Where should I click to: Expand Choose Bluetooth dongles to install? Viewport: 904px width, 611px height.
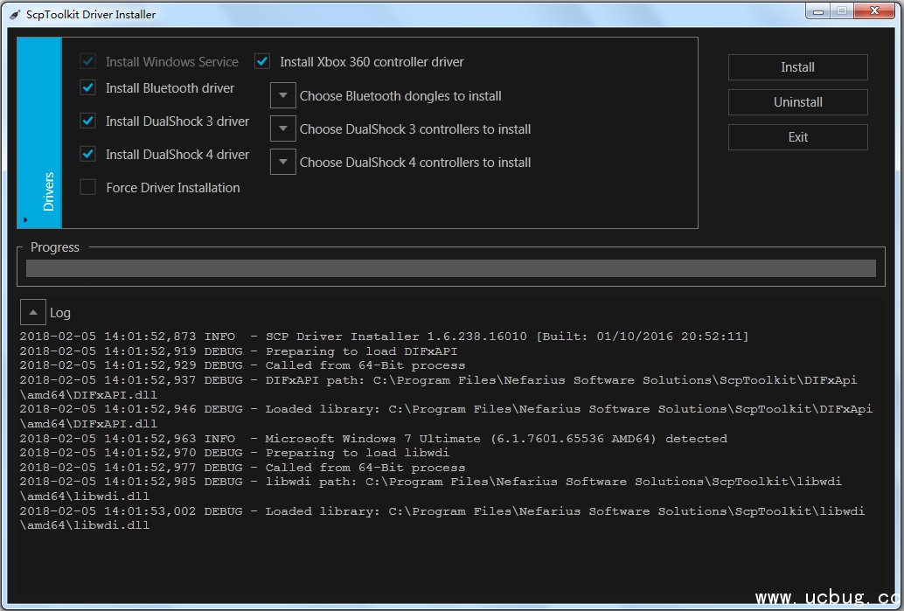point(283,95)
